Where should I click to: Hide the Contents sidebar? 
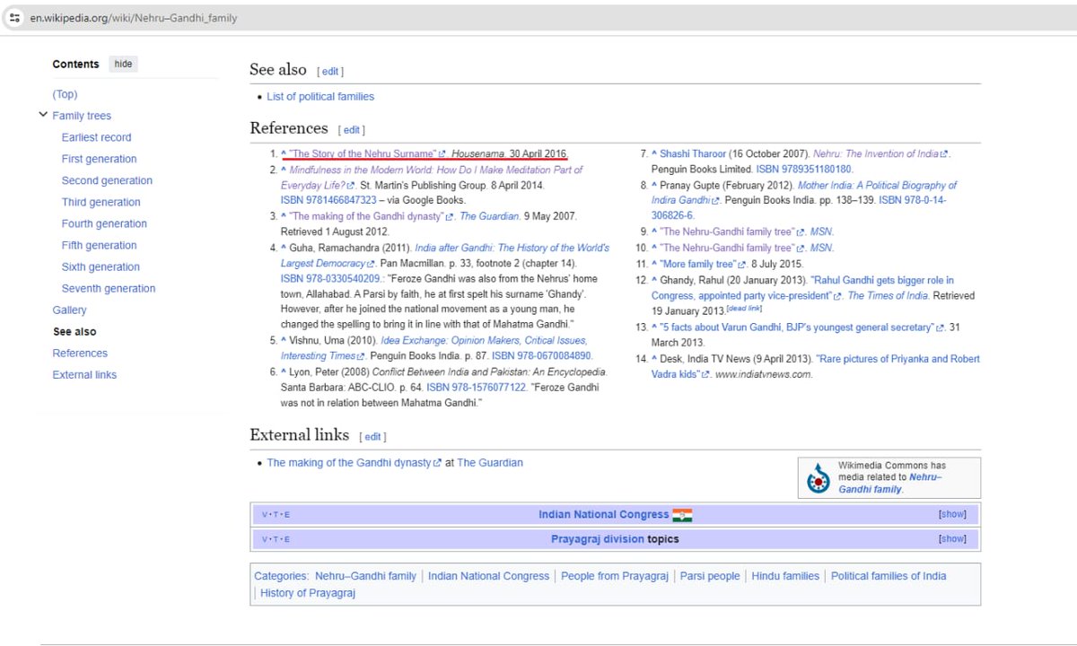point(123,64)
